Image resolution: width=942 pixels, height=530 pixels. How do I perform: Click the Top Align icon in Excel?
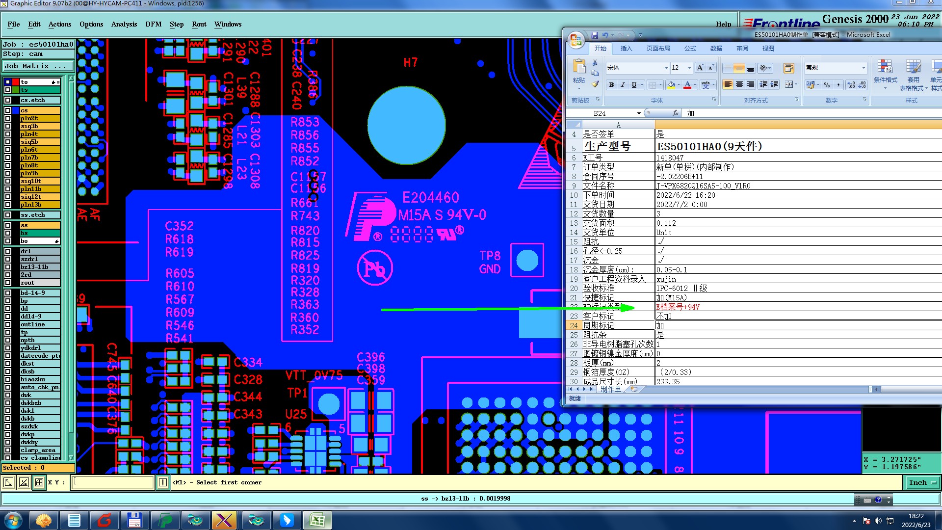pos(728,68)
